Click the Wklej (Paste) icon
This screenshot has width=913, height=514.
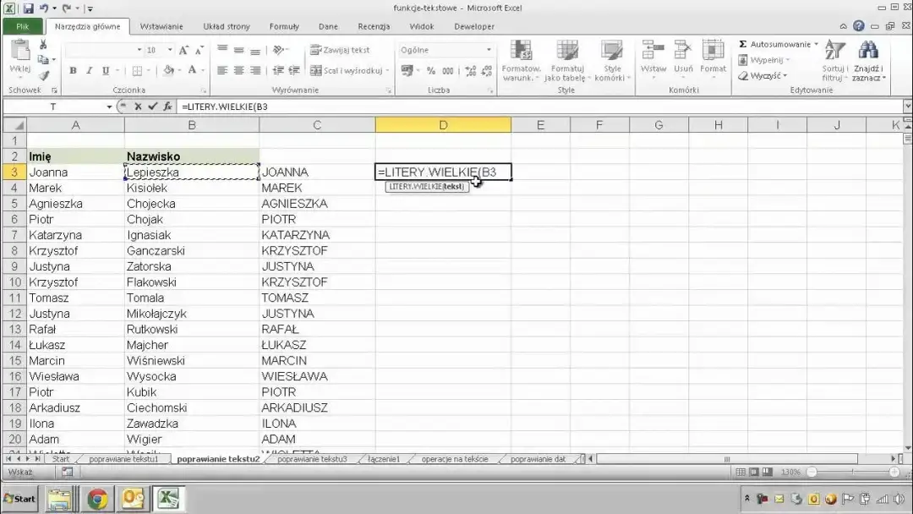(19, 53)
